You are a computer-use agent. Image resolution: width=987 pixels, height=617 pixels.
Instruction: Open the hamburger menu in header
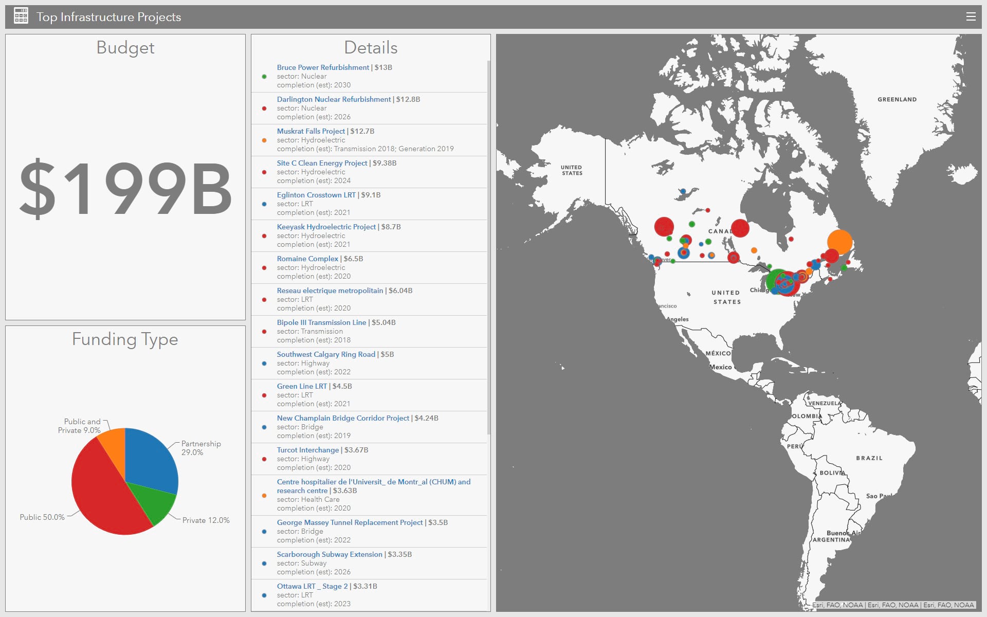971,17
